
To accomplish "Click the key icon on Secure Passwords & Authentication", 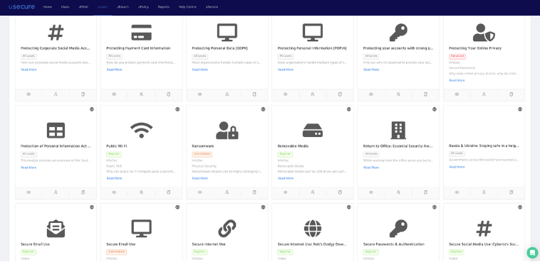I will click(398, 229).
